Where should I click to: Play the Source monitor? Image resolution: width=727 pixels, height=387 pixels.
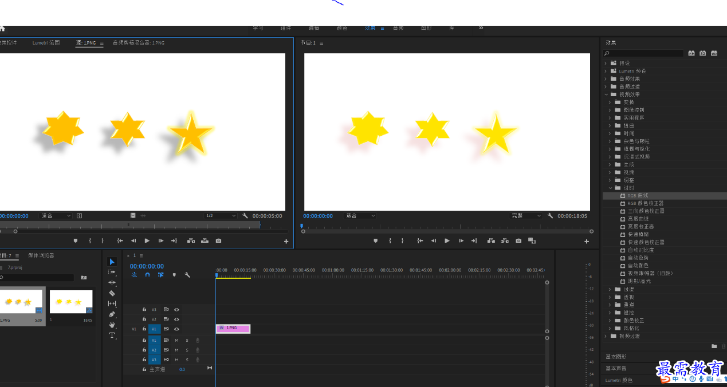point(147,241)
